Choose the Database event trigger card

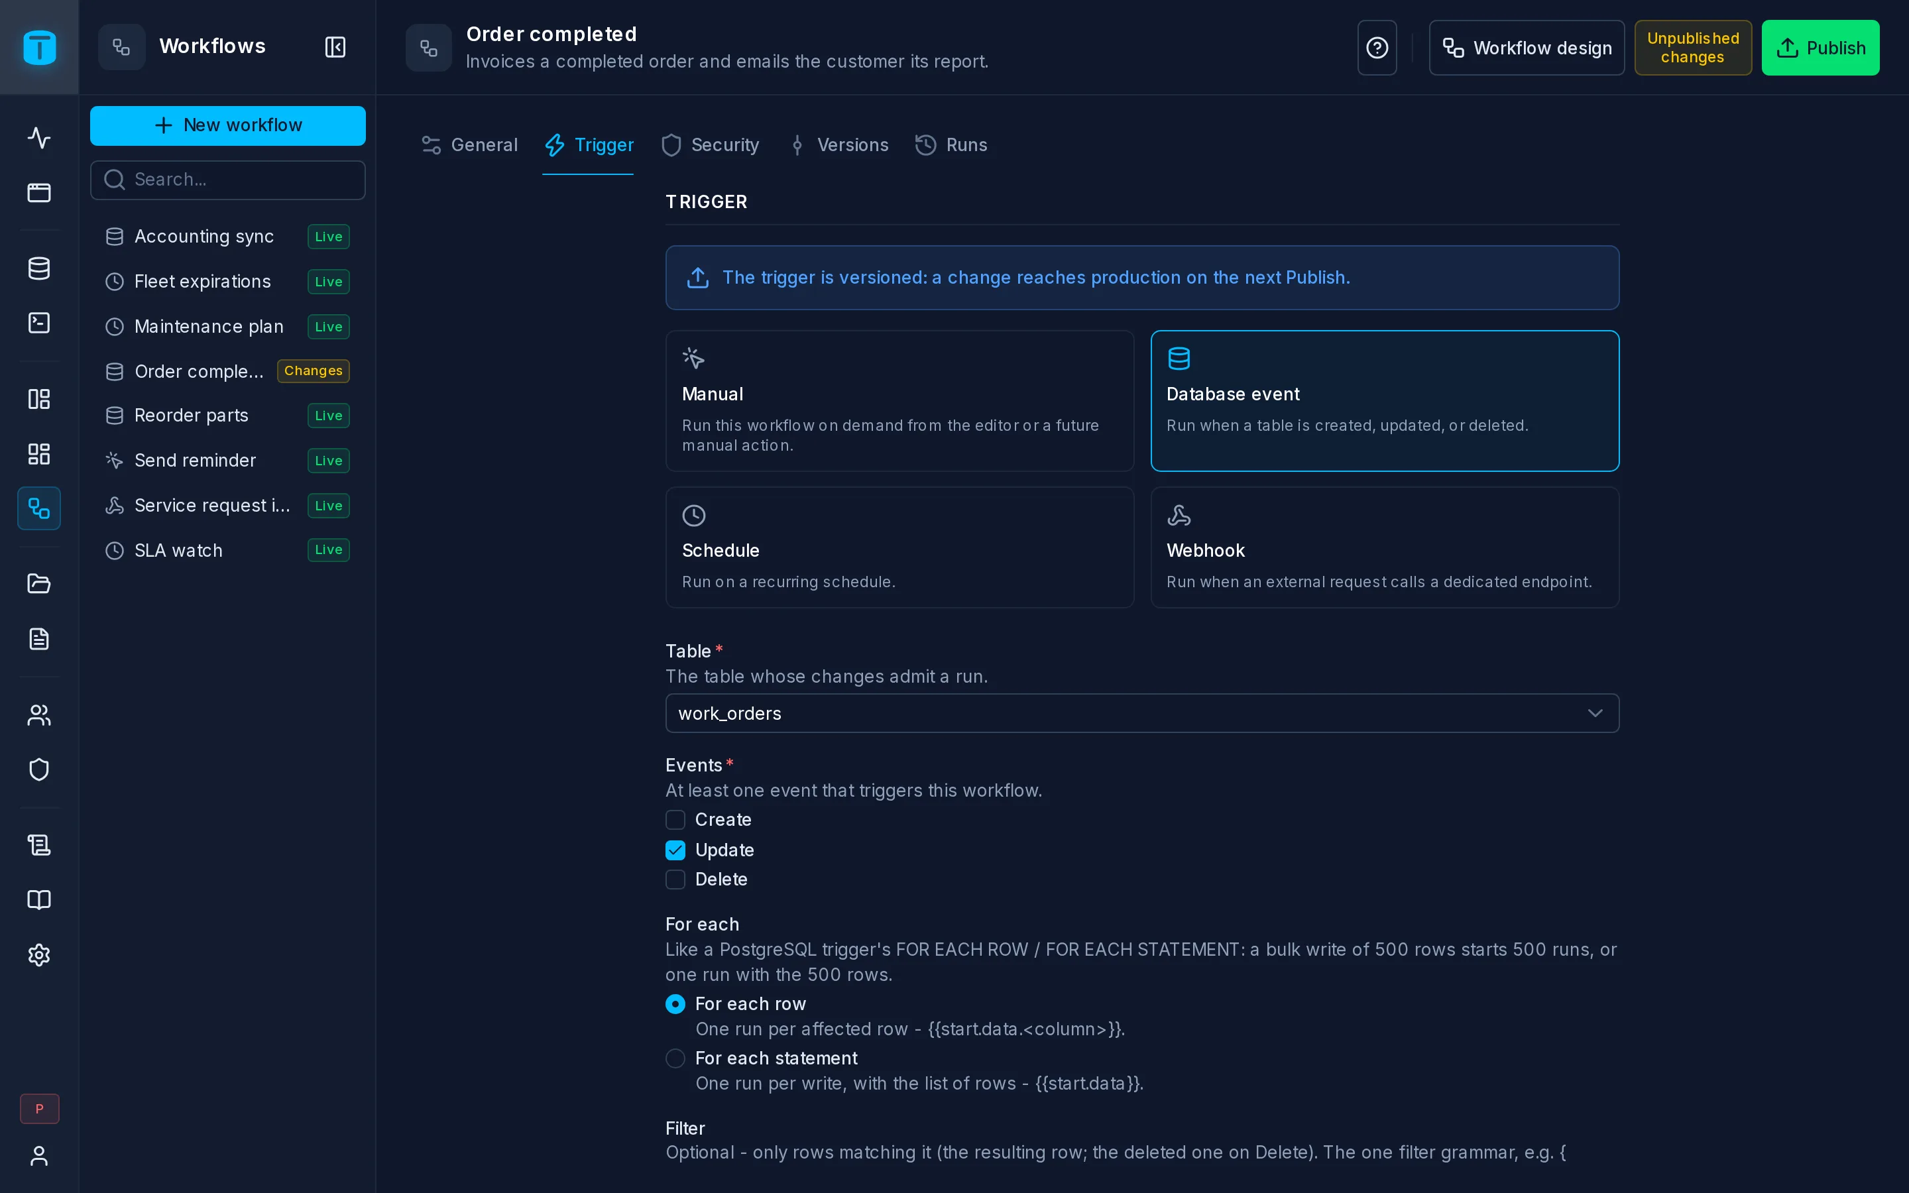[x=1385, y=401]
